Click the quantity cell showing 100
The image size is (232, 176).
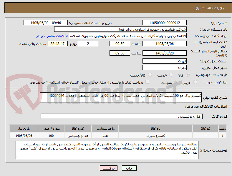point(51,136)
